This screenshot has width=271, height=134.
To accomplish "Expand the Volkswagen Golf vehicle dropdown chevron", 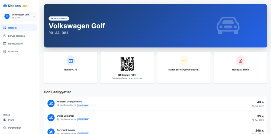I will pos(34,17).
